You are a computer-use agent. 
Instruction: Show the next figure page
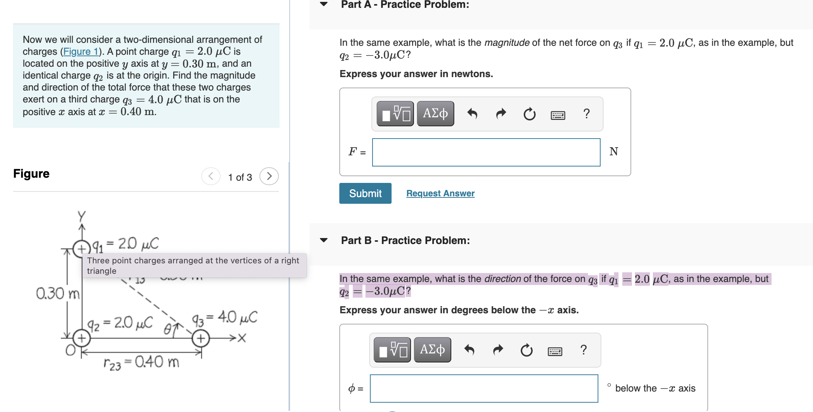click(x=269, y=176)
